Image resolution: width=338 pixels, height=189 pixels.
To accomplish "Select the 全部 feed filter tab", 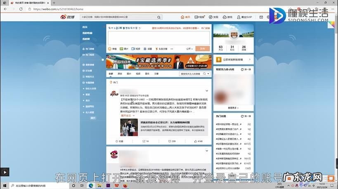I will (x=111, y=74).
